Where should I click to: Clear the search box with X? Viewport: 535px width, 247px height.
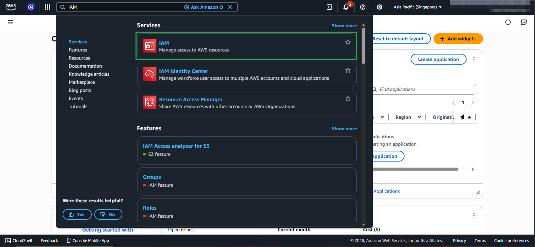230,7
